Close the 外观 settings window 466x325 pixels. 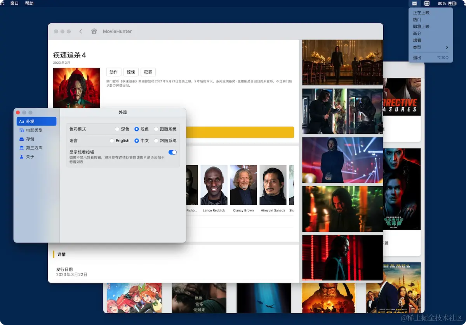point(17,112)
